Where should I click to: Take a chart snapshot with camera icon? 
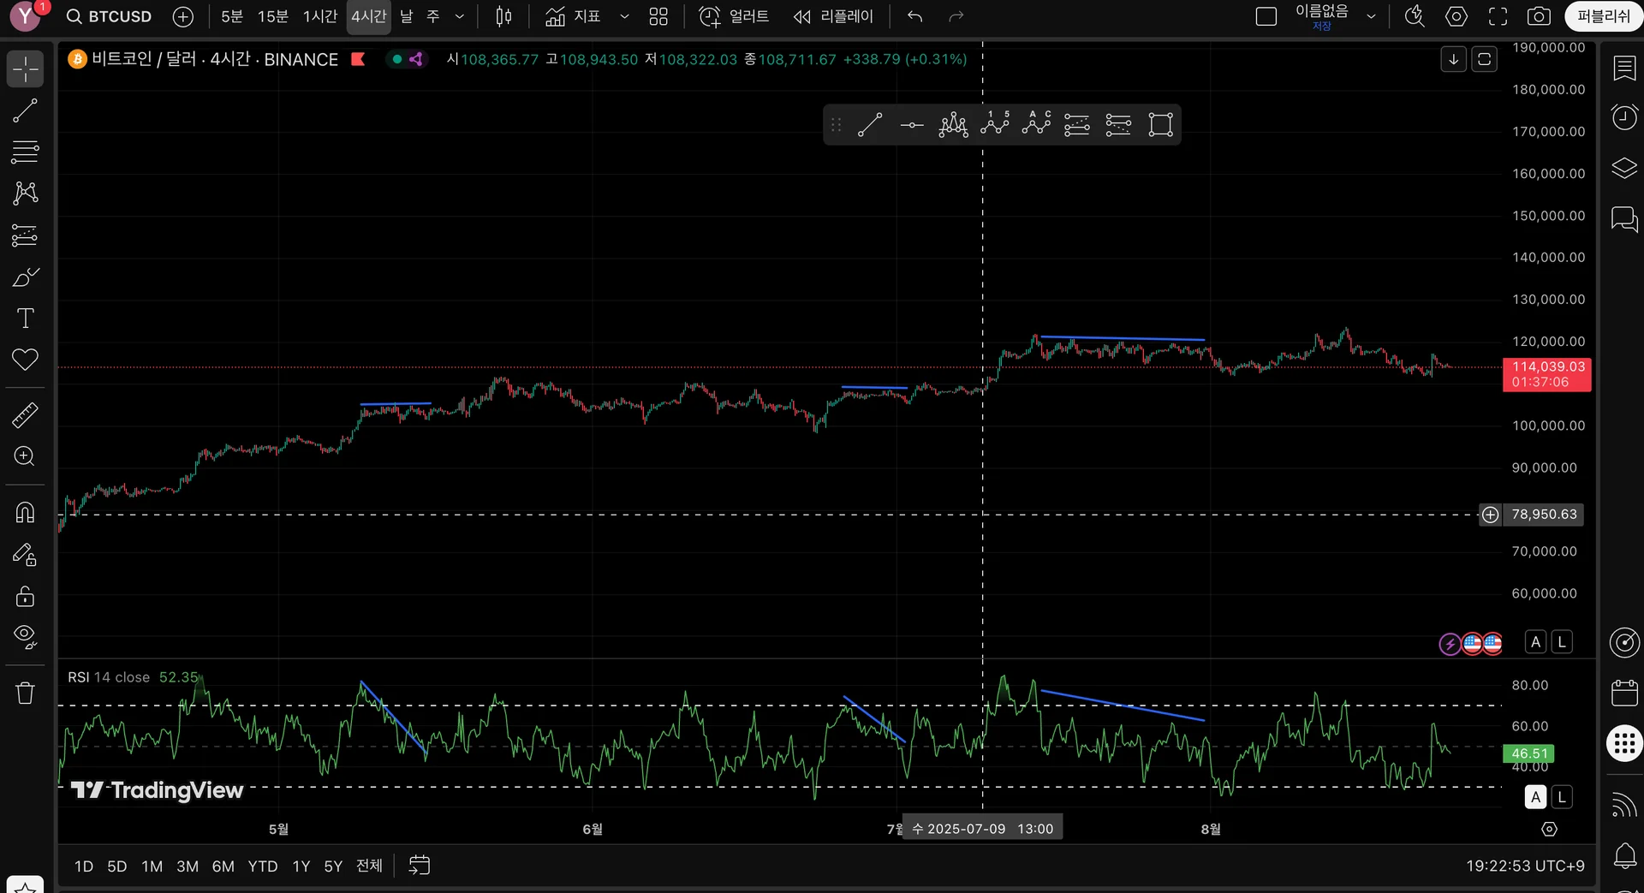pos(1538,16)
